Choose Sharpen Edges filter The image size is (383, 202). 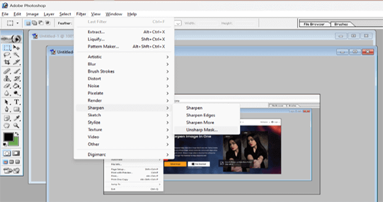pos(206,115)
